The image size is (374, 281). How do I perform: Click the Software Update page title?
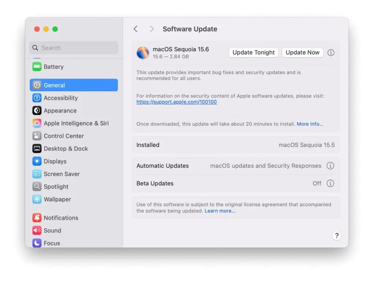click(x=190, y=29)
